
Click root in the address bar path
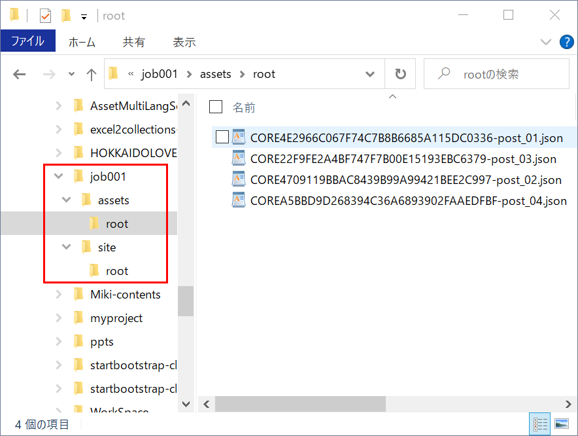pyautogui.click(x=264, y=74)
